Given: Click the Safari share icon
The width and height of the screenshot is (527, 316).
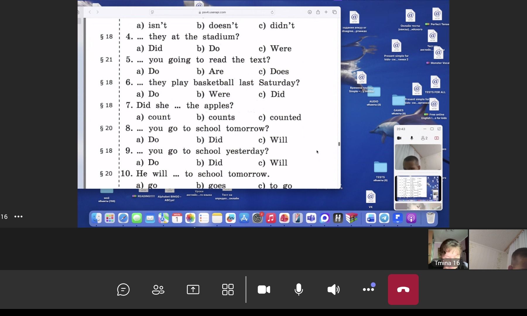Looking at the screenshot, I should 318,12.
